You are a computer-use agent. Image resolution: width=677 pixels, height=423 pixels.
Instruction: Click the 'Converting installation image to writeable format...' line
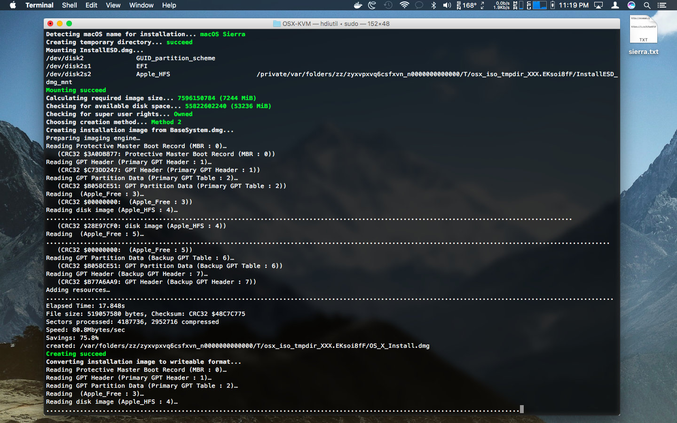point(144,361)
